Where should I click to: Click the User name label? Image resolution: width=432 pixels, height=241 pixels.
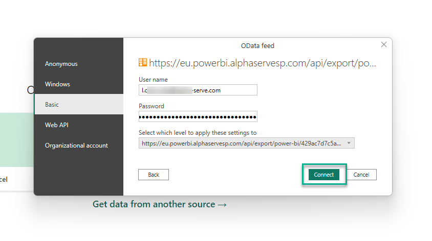click(x=153, y=80)
